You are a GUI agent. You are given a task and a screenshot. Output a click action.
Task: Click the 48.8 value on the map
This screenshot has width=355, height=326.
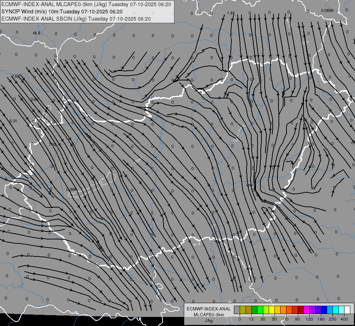[x=37, y=33]
